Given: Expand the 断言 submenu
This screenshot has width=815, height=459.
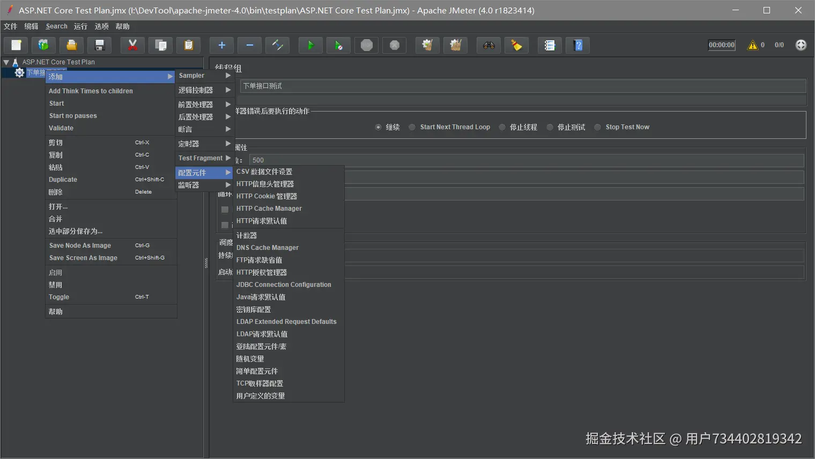Looking at the screenshot, I should click(x=204, y=129).
